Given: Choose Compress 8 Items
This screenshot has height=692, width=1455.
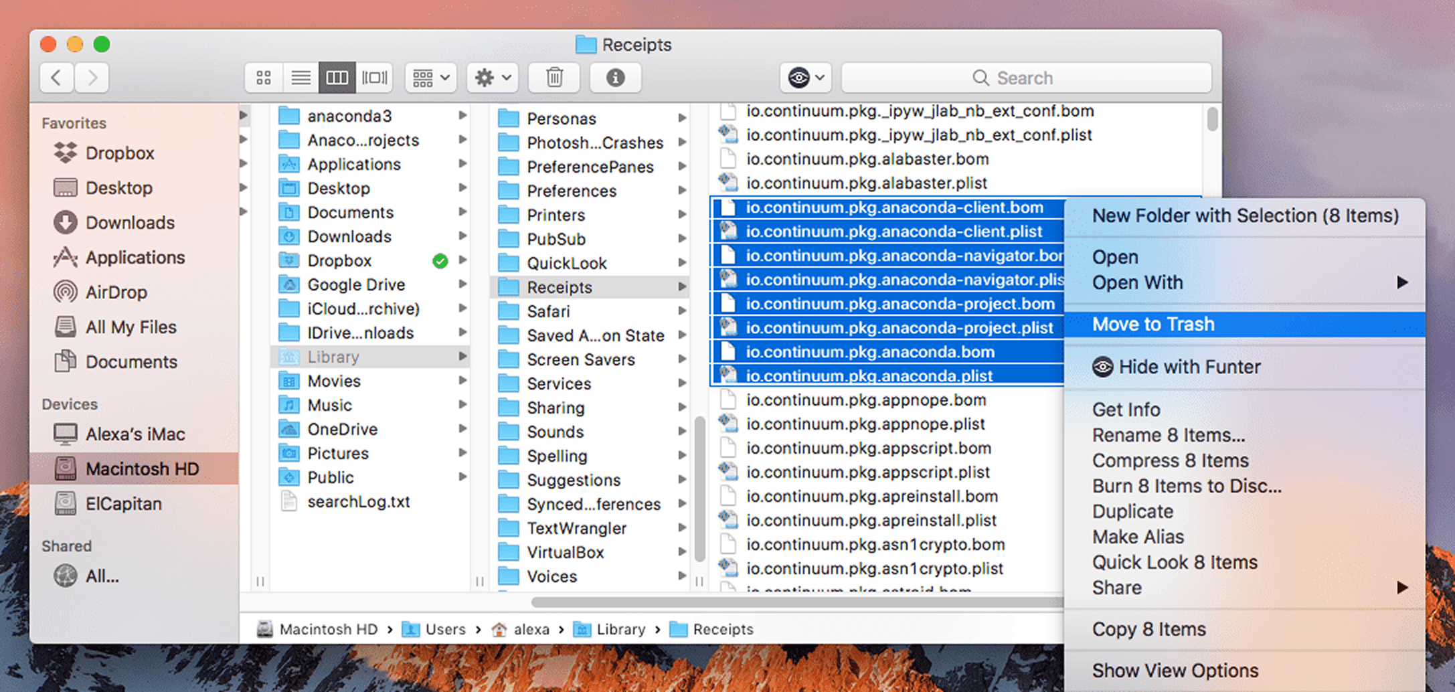Looking at the screenshot, I should coord(1245,460).
